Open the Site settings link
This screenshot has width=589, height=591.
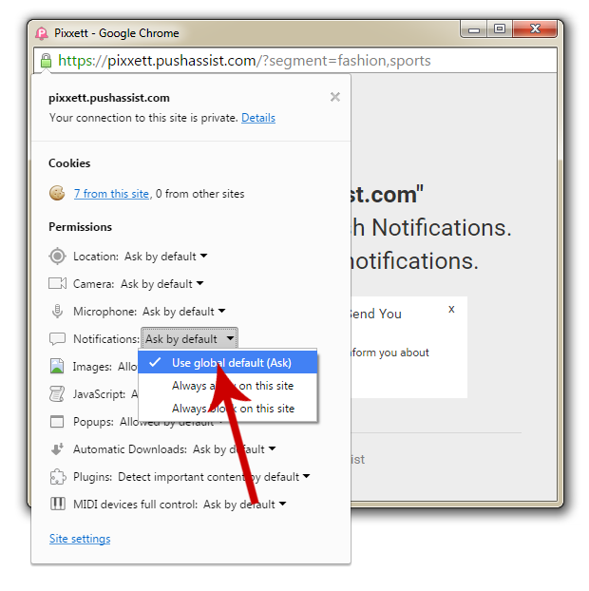tap(80, 538)
